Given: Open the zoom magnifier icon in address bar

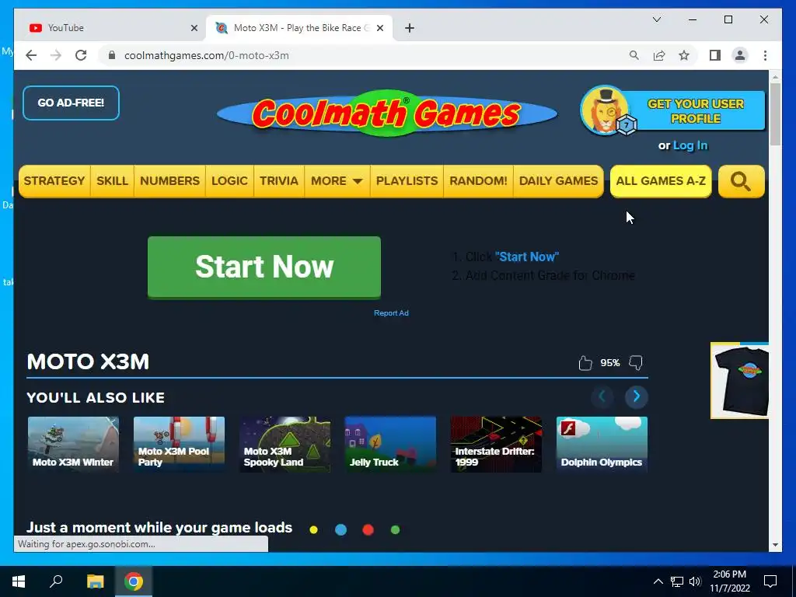Looking at the screenshot, I should point(634,55).
